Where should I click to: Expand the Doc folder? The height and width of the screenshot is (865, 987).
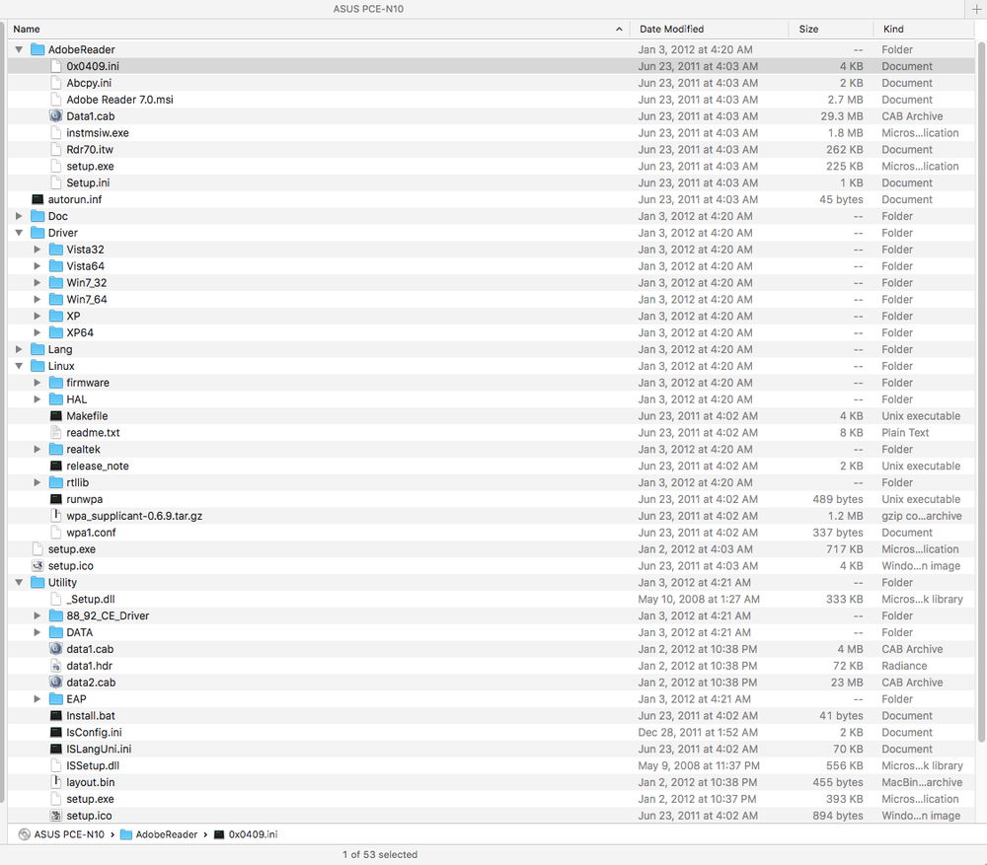(x=20, y=216)
